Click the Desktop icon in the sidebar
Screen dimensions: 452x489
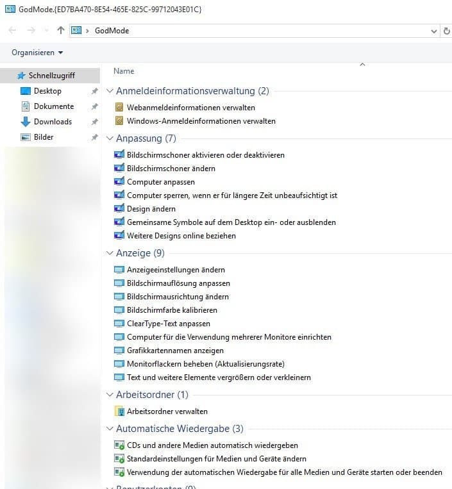[26, 91]
